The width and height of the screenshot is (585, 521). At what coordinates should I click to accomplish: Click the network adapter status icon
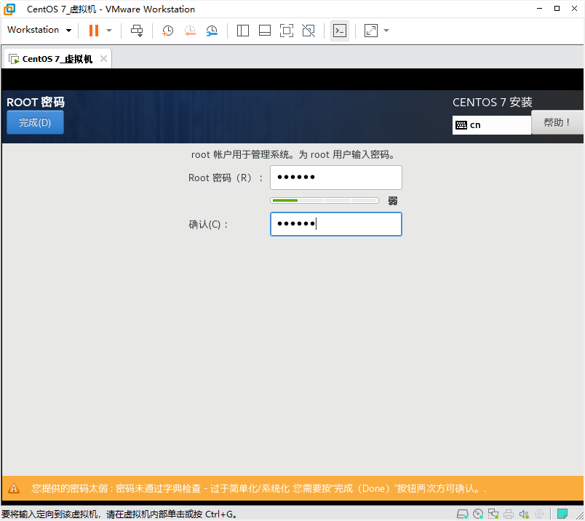tap(493, 514)
